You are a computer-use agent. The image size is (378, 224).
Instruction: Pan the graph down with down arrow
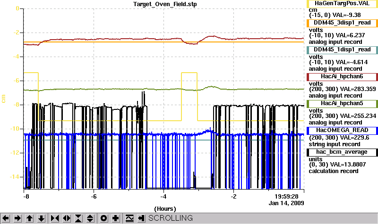coord(41,218)
